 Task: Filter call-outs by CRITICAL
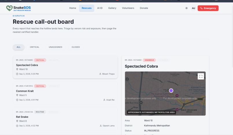[34, 47]
